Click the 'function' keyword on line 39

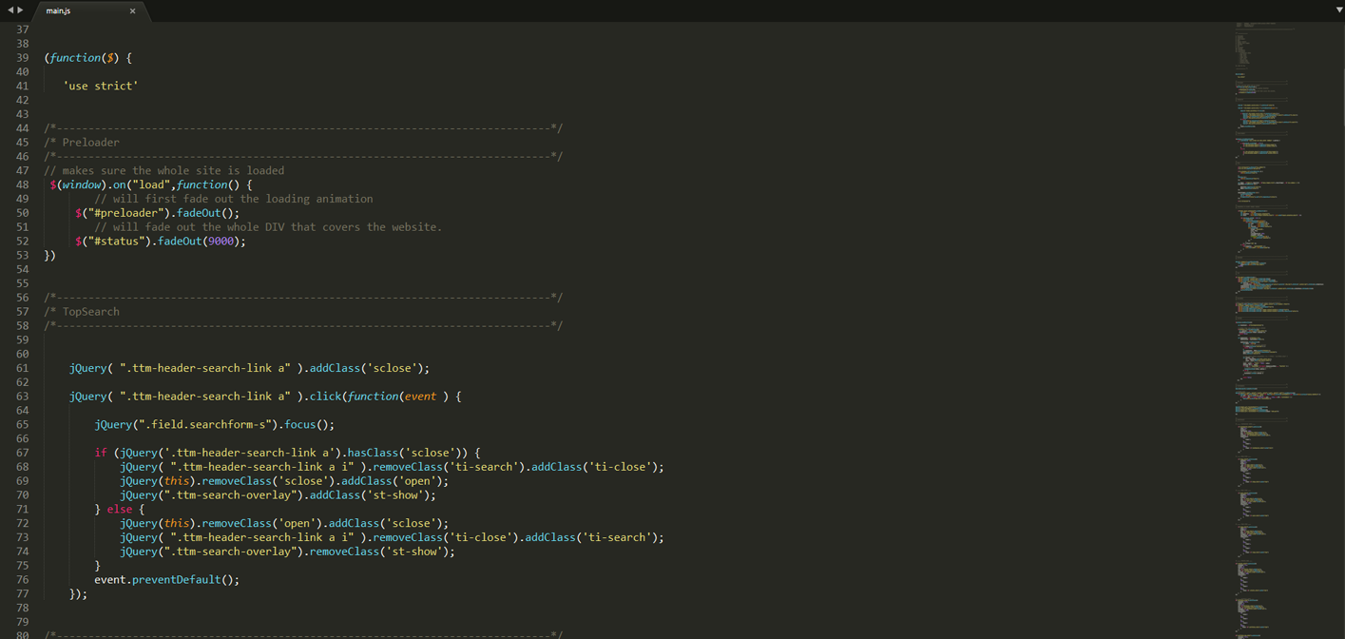click(75, 58)
